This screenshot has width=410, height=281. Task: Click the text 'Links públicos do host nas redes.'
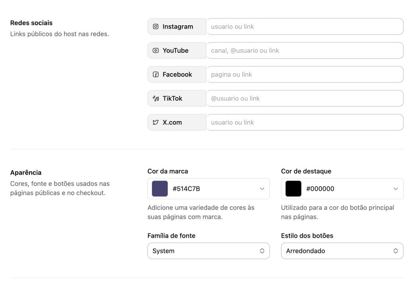59,34
